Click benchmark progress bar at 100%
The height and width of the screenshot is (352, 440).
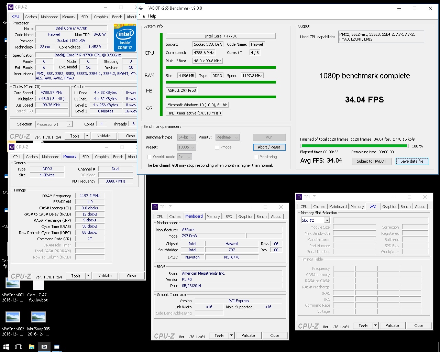(x=354, y=146)
